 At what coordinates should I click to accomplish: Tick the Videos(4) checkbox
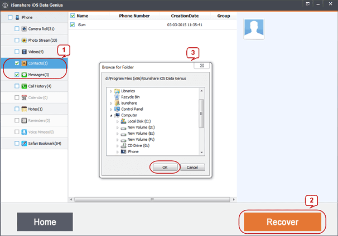[x=17, y=52]
